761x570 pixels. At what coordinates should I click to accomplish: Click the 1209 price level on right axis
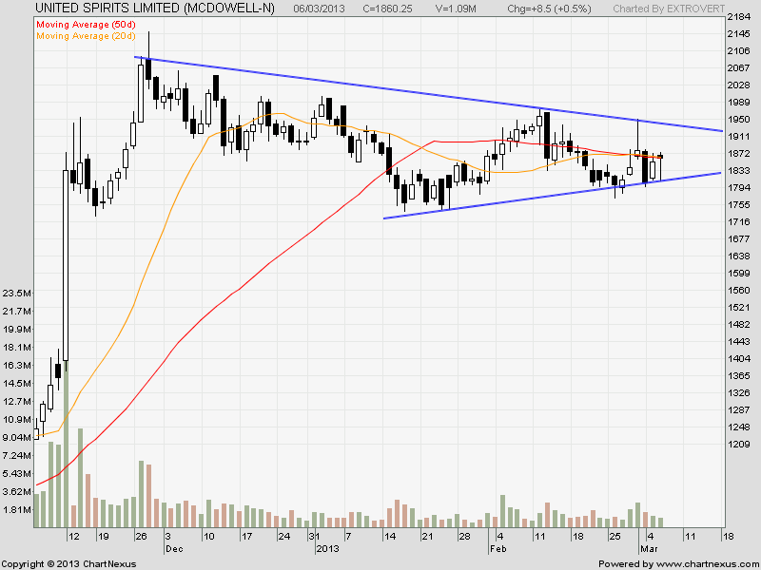click(738, 445)
